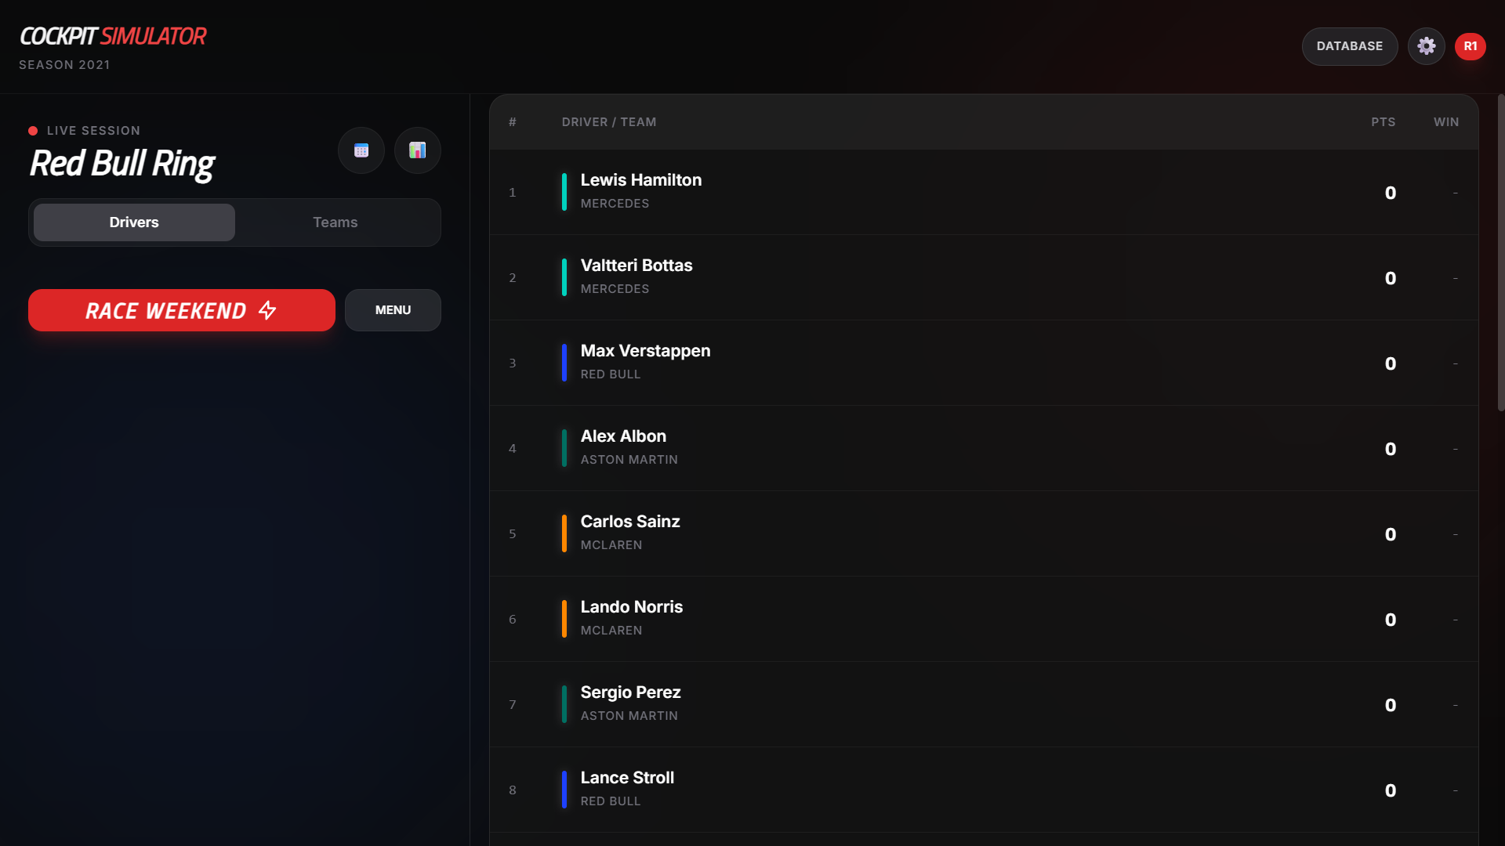Click the Mercedes teal stripe beside Hamilton
The image size is (1505, 846).
coord(564,192)
